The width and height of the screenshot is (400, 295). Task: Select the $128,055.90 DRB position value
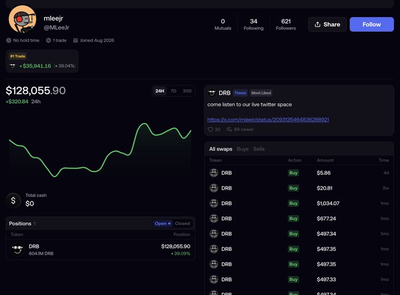click(x=176, y=246)
